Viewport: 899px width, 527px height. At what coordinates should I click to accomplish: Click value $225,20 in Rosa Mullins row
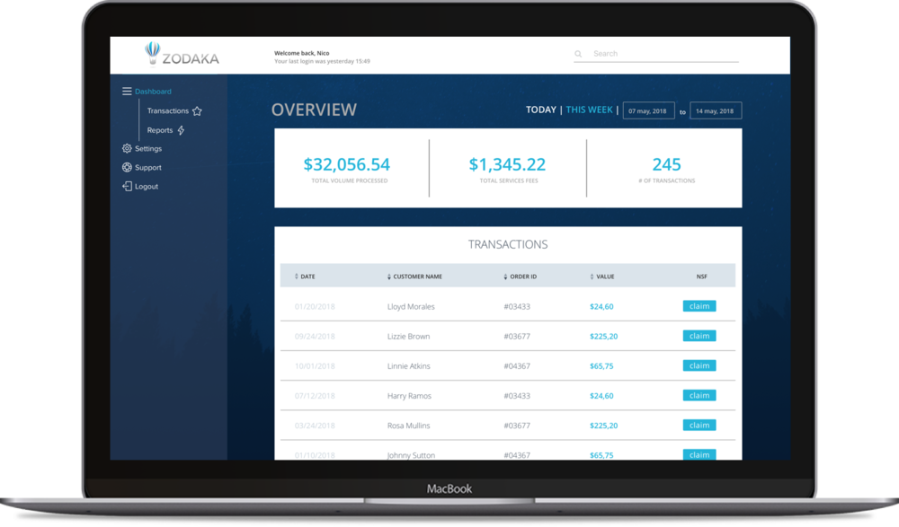coord(603,426)
